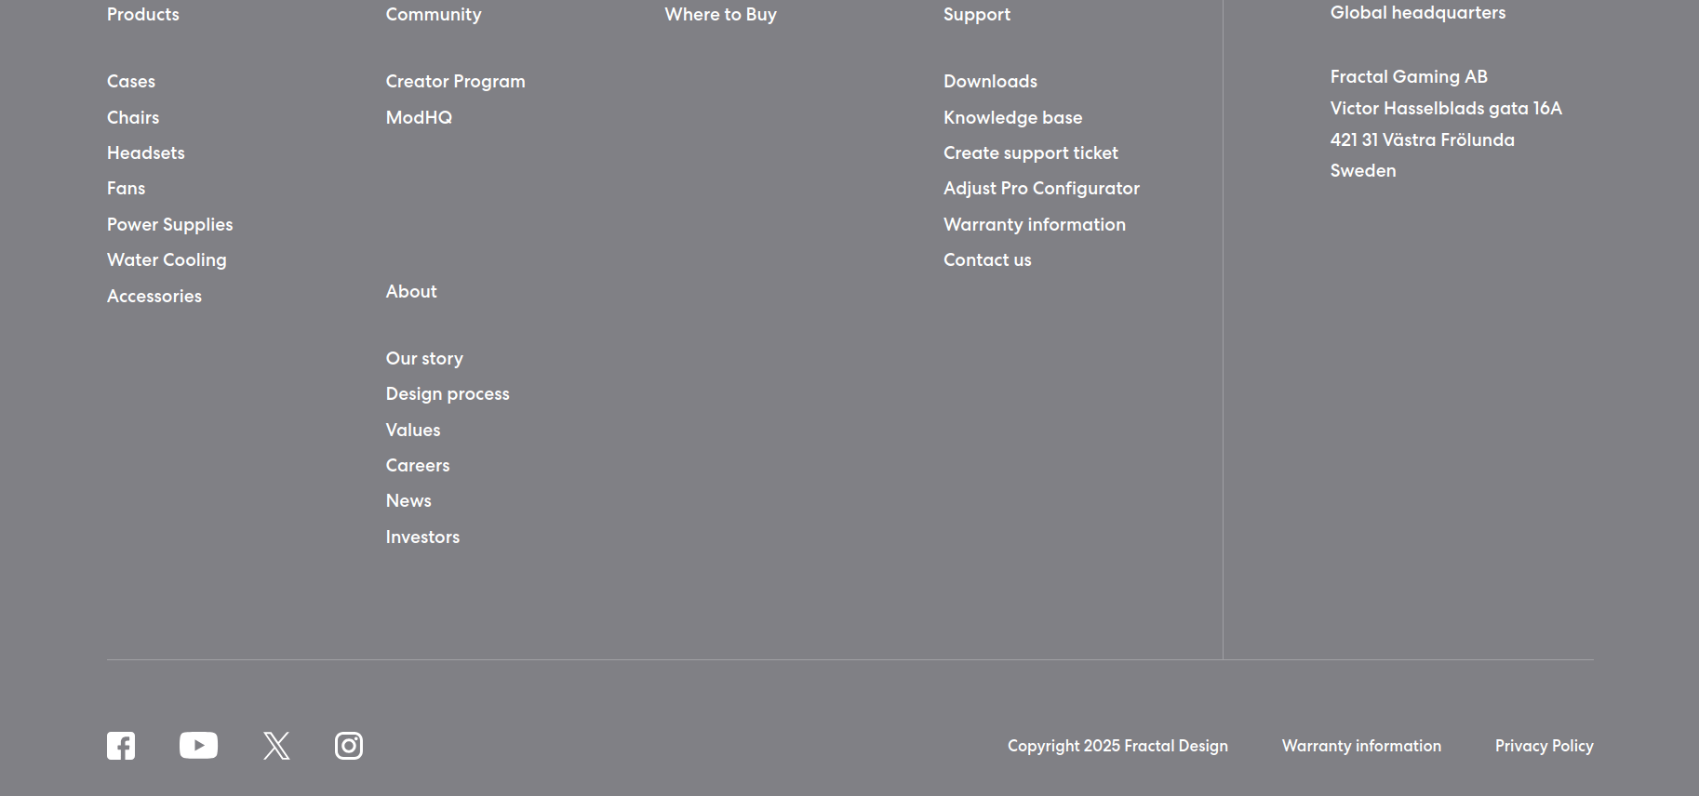Open the Facebook social icon
The height and width of the screenshot is (796, 1699).
pyautogui.click(x=121, y=746)
